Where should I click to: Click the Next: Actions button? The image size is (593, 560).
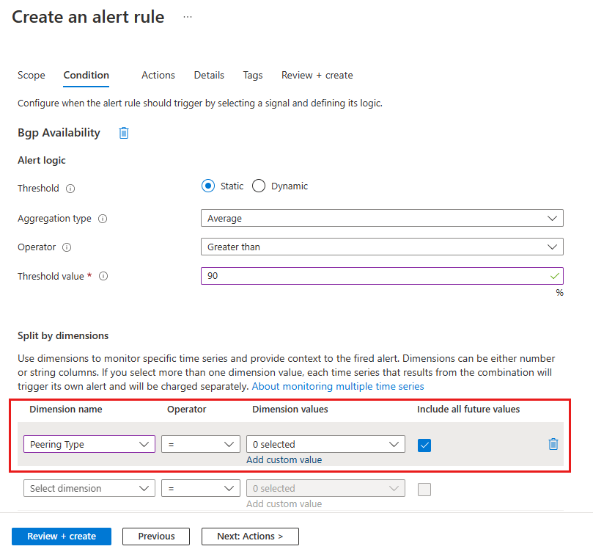pos(249,537)
